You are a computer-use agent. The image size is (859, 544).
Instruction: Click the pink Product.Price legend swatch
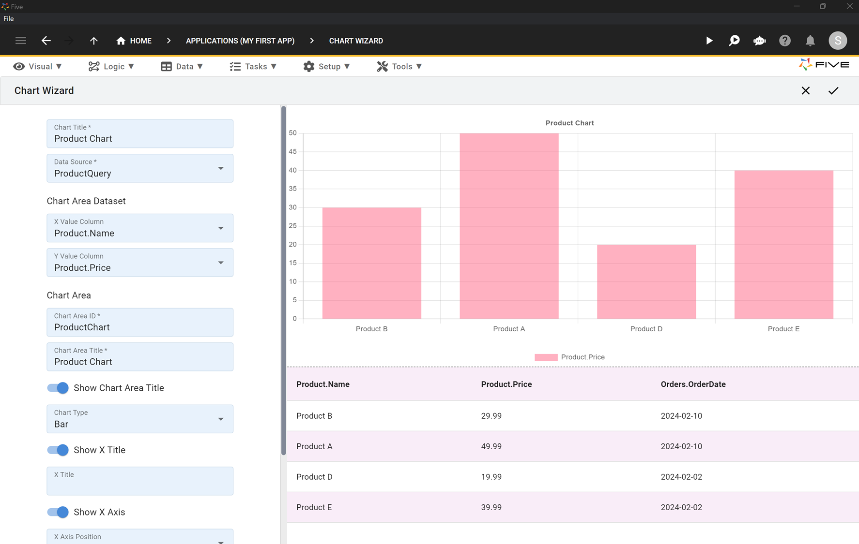pos(546,357)
